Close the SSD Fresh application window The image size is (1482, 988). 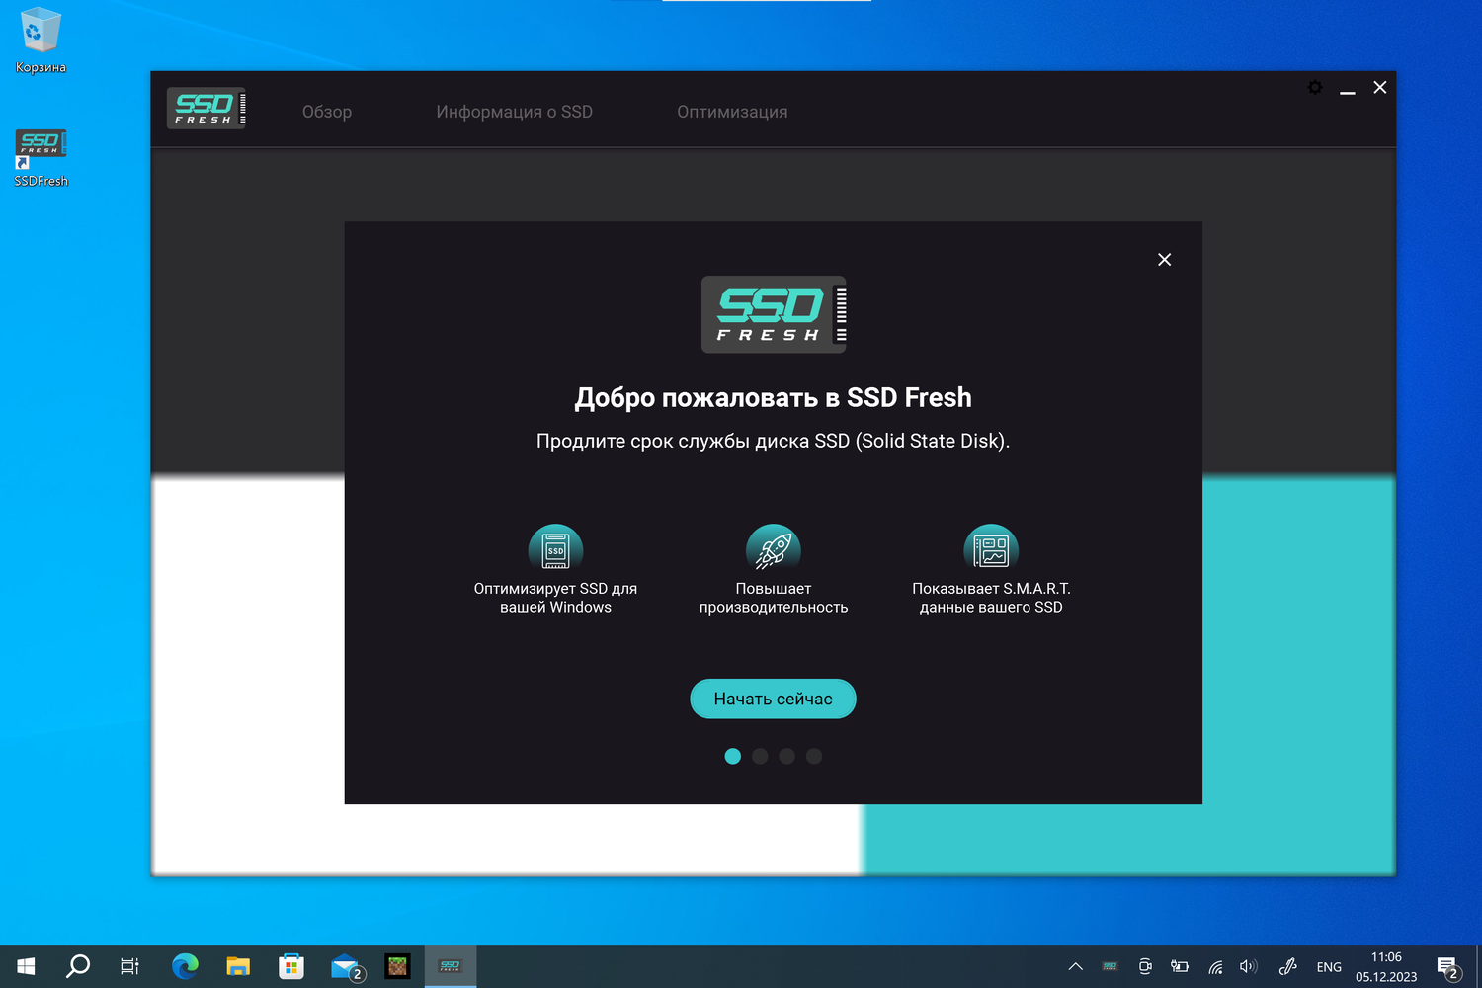pyautogui.click(x=1380, y=88)
